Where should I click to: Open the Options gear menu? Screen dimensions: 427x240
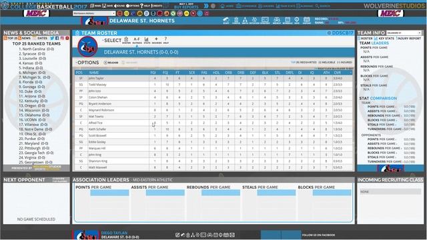click(x=133, y=6)
